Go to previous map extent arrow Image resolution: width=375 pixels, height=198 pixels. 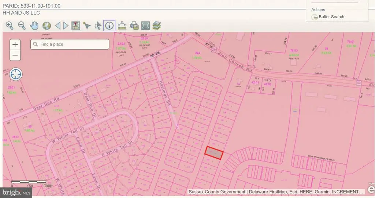pos(57,26)
